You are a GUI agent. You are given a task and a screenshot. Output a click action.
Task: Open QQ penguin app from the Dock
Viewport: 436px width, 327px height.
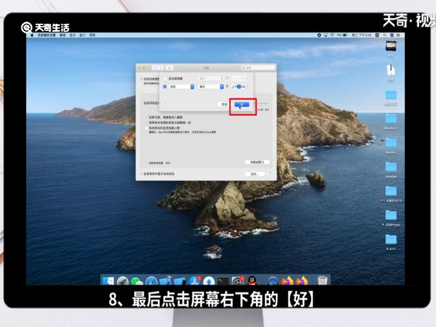[252, 281]
